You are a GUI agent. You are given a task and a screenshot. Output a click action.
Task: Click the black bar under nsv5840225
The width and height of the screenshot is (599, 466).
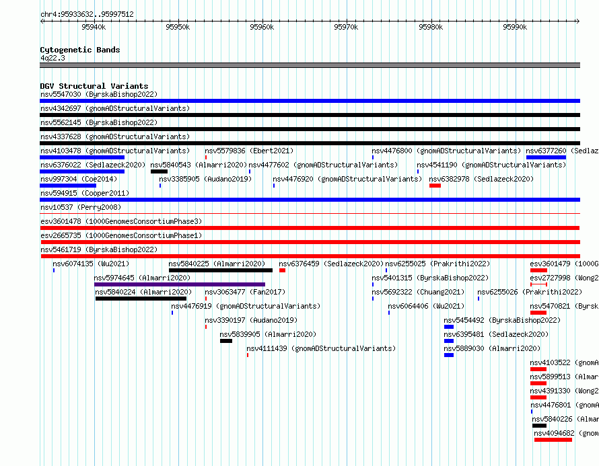(221, 270)
